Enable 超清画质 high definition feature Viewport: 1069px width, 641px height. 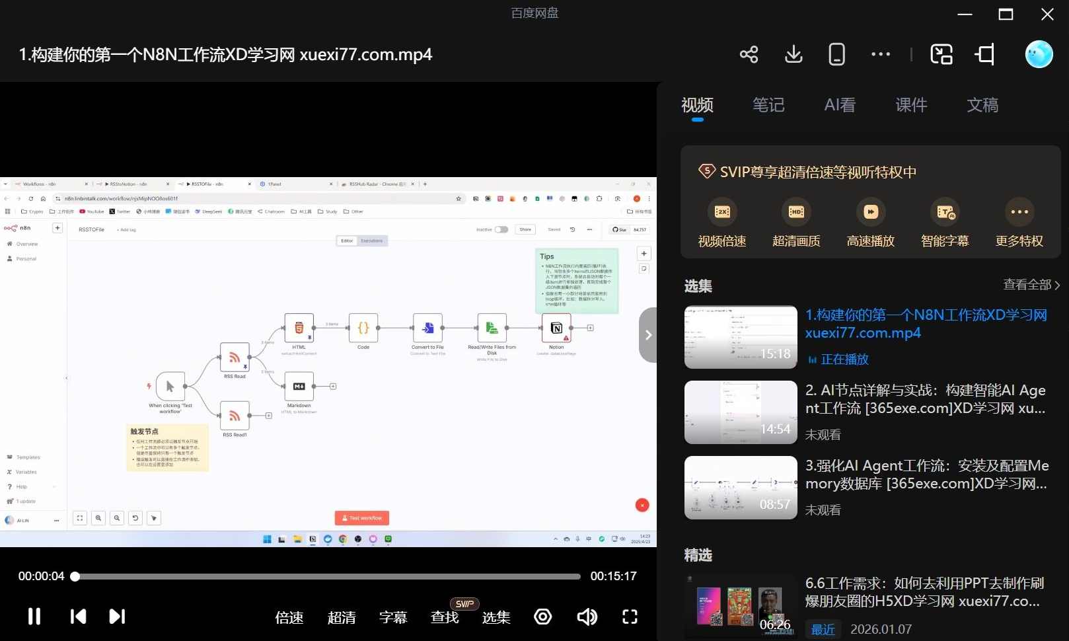(x=795, y=221)
